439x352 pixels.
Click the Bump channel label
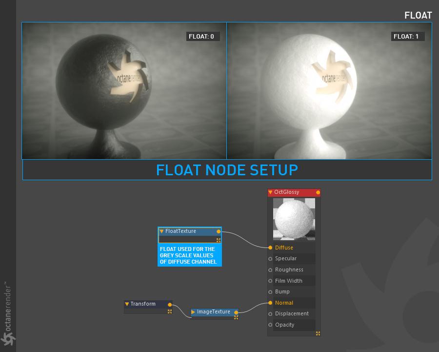(282, 291)
